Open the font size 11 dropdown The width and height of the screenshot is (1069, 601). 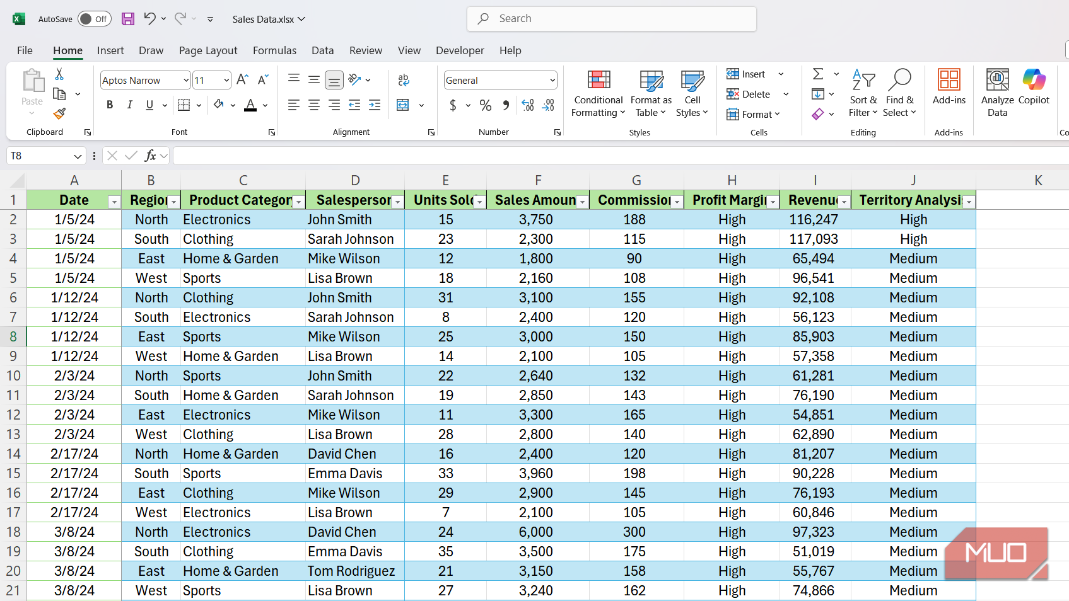pyautogui.click(x=226, y=81)
